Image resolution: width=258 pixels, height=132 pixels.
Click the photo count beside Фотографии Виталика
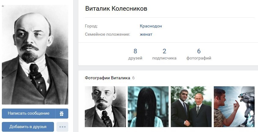tap(133, 78)
